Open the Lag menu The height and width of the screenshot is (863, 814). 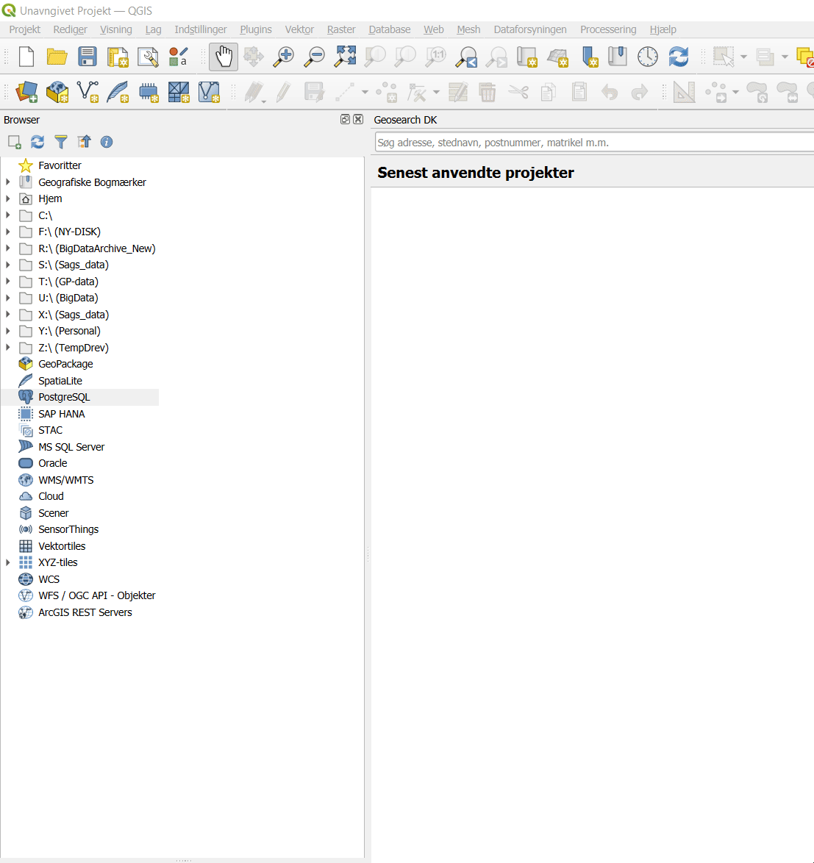pyautogui.click(x=153, y=29)
